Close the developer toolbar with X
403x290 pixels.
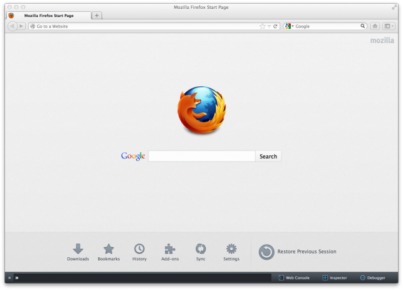[9, 277]
